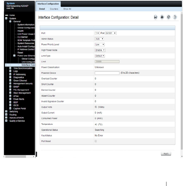Image resolution: width=183 pixels, height=186 pixels.
Task: Expand the Logs tree node
Action: [10, 71]
